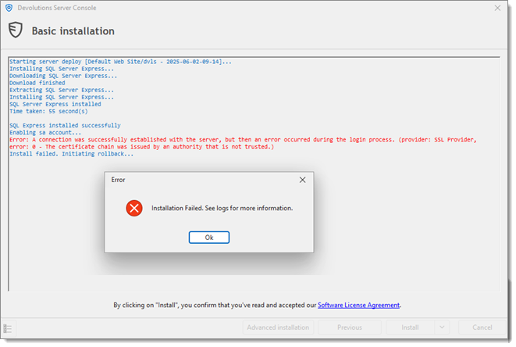Click the Previous button
Image resolution: width=516 pixels, height=347 pixels.
pyautogui.click(x=350, y=327)
